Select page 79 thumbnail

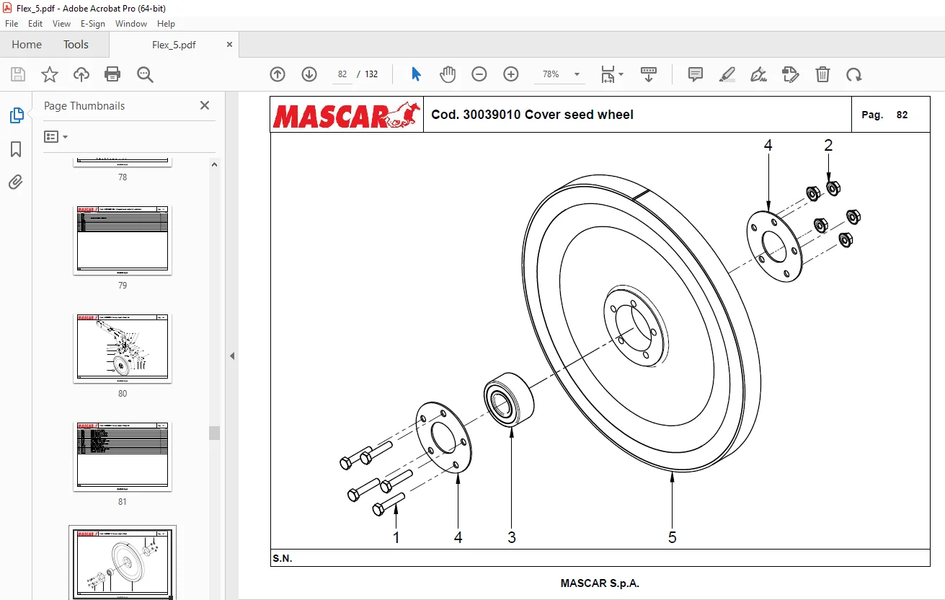pos(123,240)
